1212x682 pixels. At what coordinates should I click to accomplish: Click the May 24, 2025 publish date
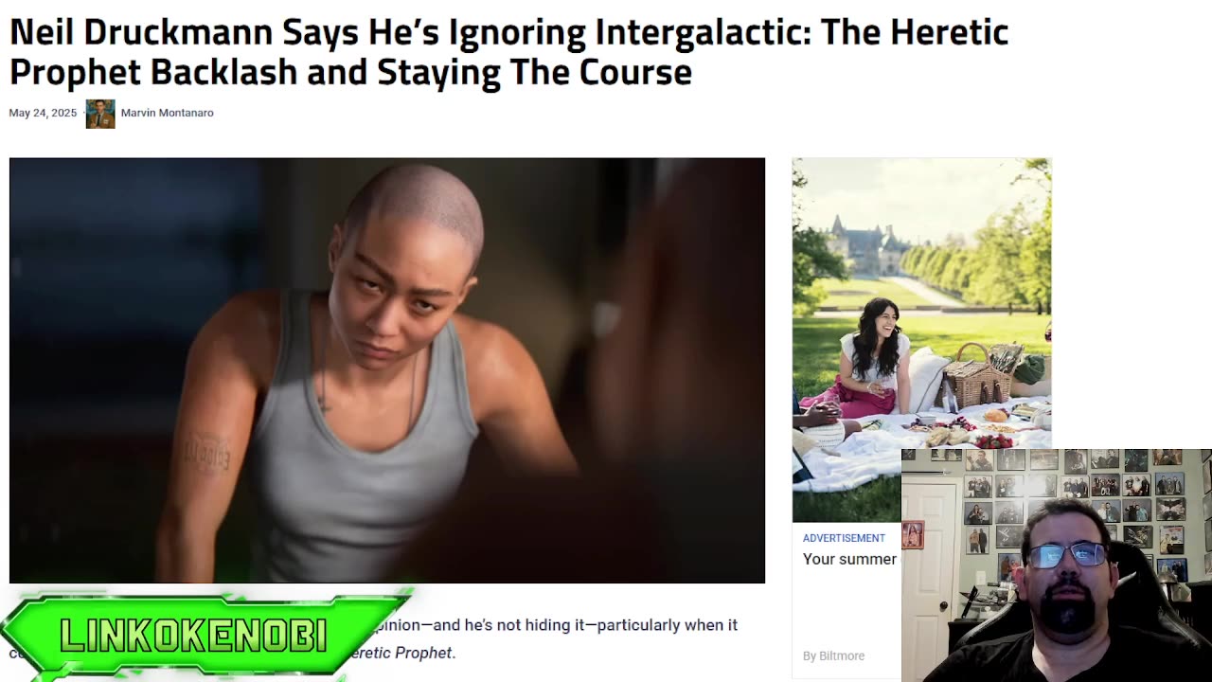point(43,113)
